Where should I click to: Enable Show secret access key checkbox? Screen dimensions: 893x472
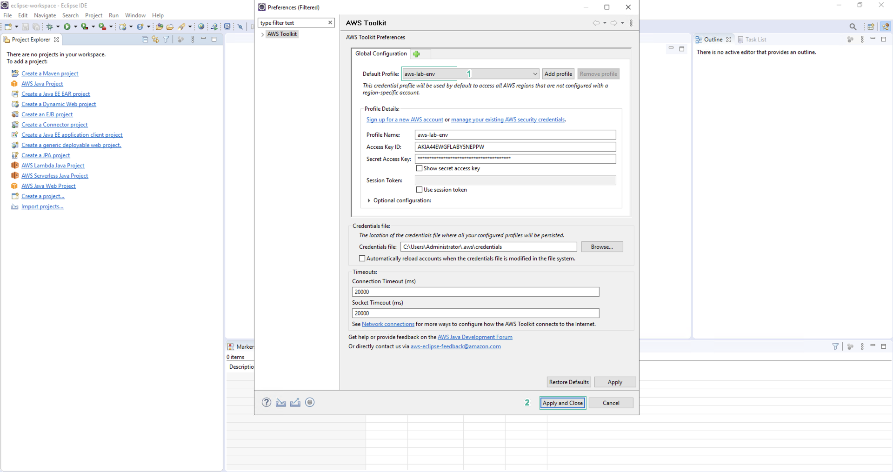pos(419,168)
